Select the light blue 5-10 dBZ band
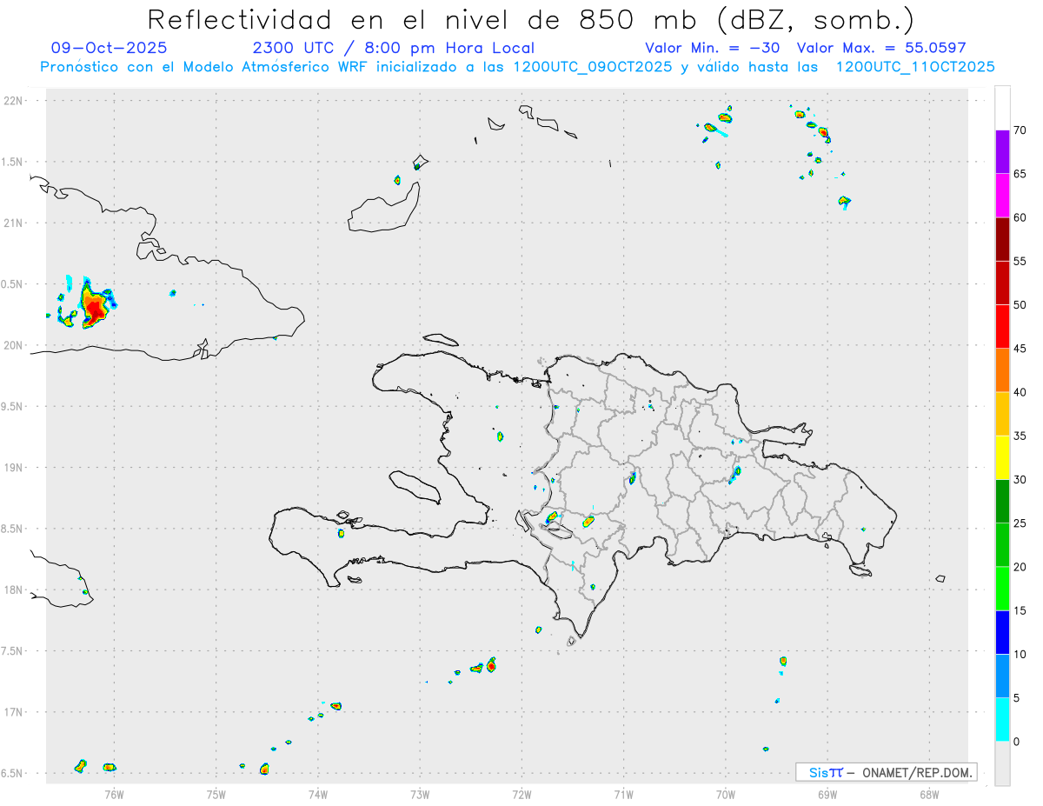Image resolution: width=1043 pixels, height=806 pixels. 1002,676
